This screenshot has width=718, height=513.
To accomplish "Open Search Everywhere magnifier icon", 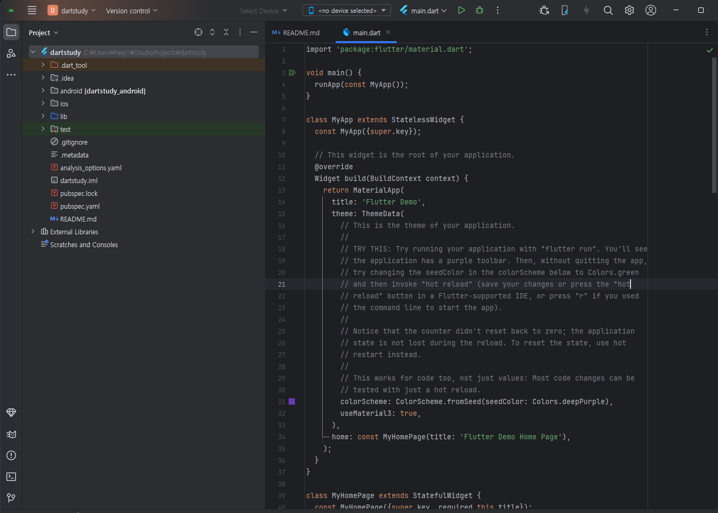I will click(x=608, y=10).
